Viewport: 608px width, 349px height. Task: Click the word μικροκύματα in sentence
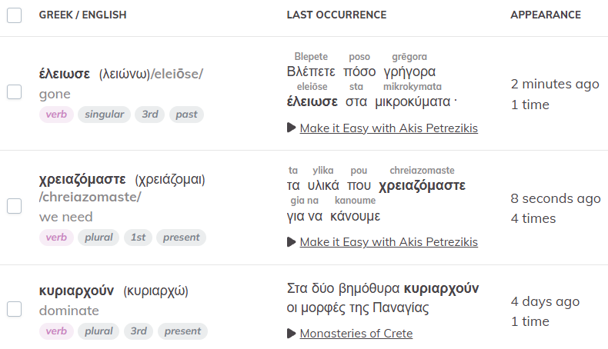pos(413,101)
